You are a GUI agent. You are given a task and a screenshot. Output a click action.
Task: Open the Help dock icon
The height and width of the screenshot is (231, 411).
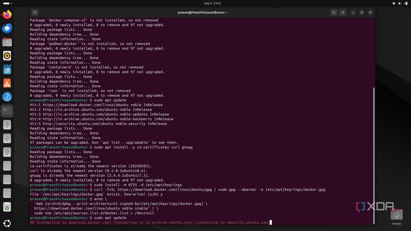click(7, 97)
